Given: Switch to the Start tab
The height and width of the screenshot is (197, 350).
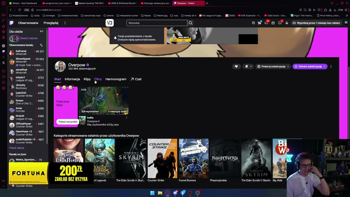Looking at the screenshot, I should pos(57,79).
